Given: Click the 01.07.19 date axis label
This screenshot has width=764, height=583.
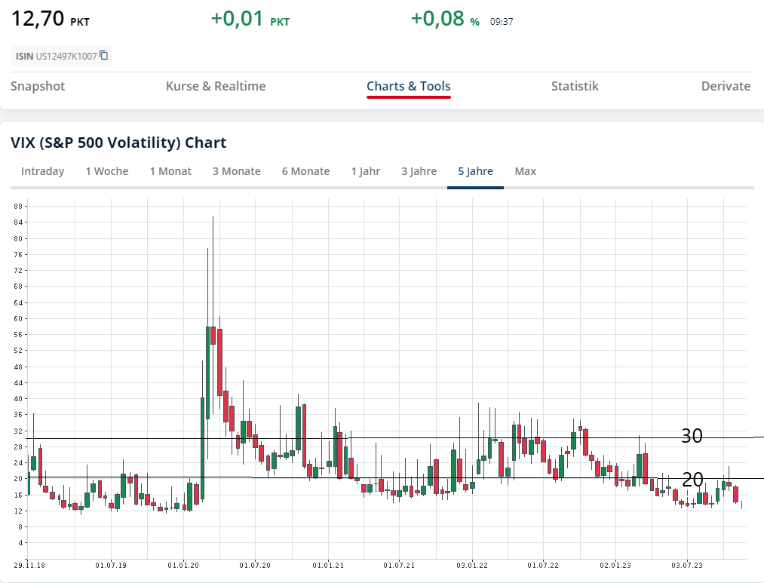Looking at the screenshot, I should pyautogui.click(x=111, y=566).
